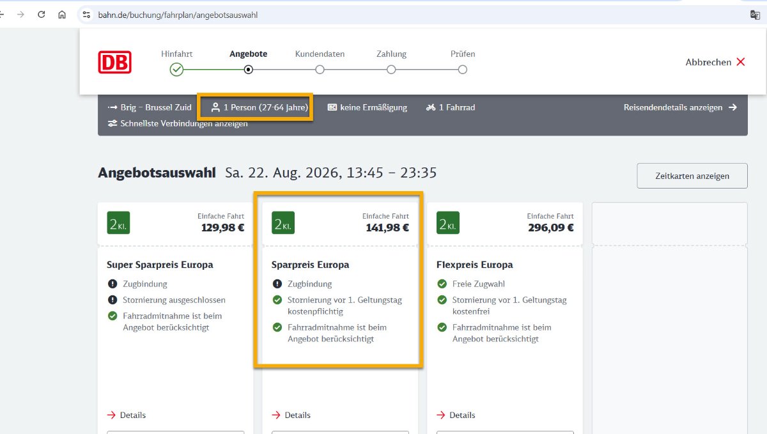The width and height of the screenshot is (767, 434).
Task: Open Reisendendetails anzeigen link
Action: tap(680, 107)
